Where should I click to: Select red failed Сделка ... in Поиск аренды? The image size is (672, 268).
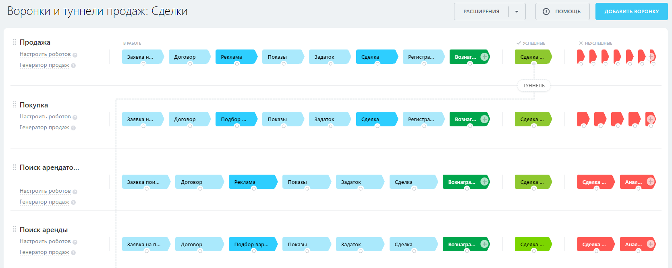[596, 244]
